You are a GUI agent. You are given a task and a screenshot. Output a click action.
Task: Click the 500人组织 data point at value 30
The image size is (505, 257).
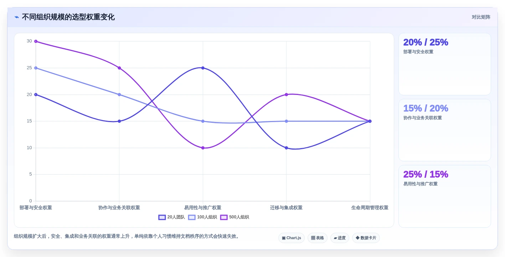pos(36,41)
